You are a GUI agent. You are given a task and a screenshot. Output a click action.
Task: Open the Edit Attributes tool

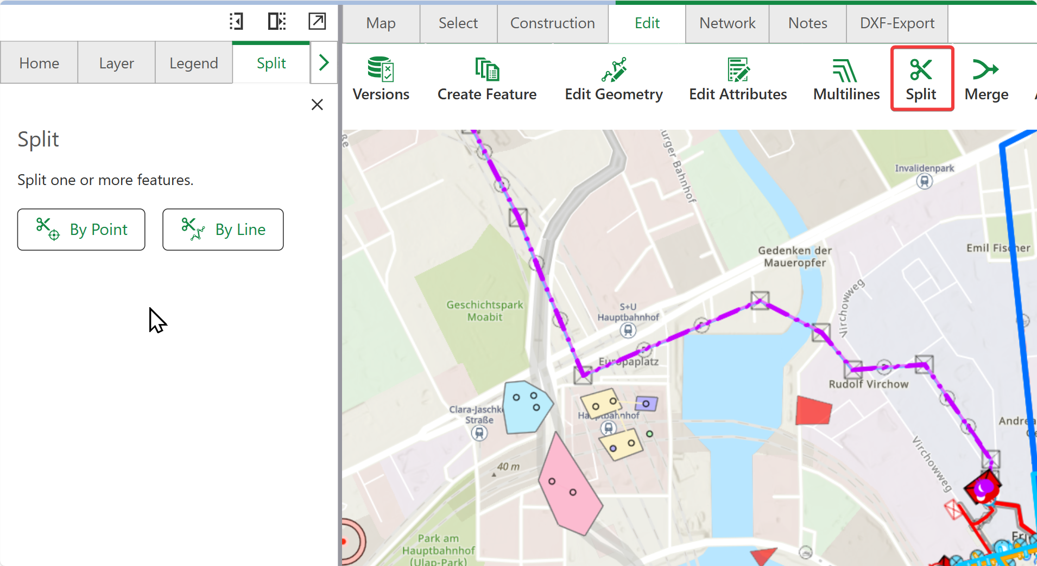(x=737, y=79)
